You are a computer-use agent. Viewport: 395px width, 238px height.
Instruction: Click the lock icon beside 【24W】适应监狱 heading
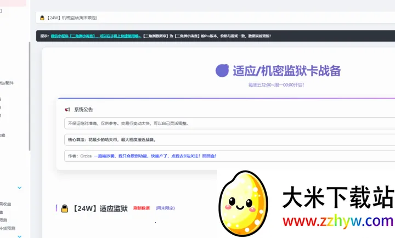[x=65, y=208]
